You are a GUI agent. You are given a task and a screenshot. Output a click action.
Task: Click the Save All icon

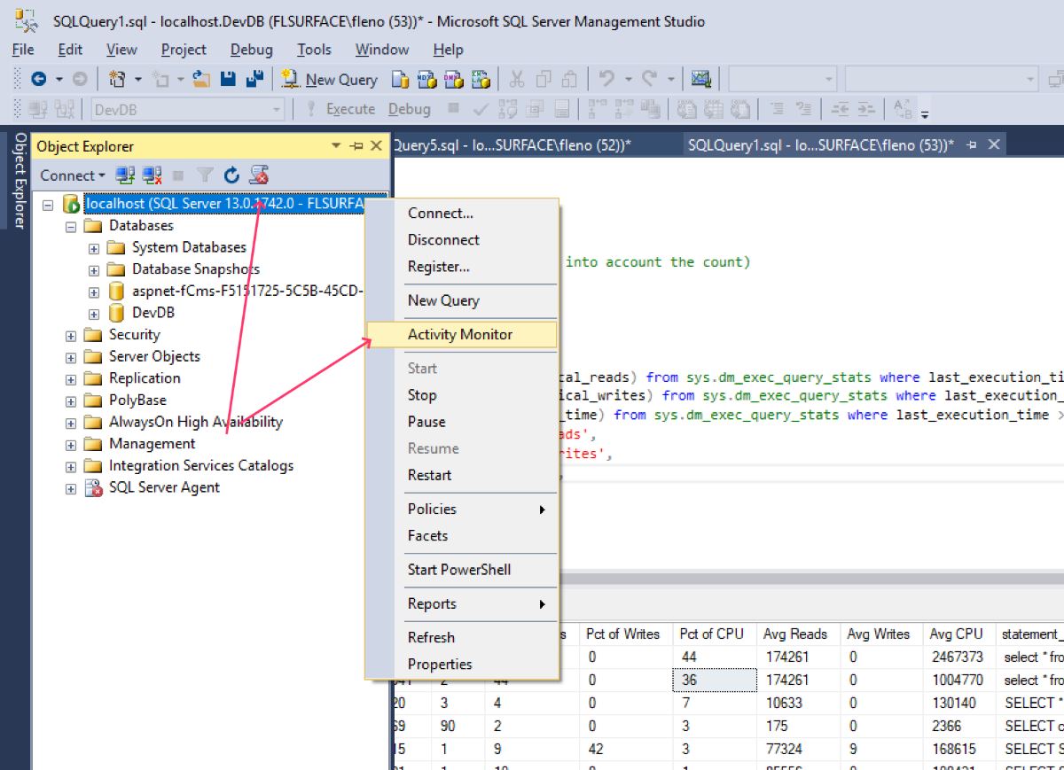click(255, 79)
